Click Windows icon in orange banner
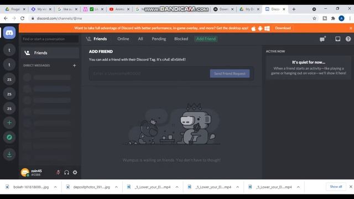The image size is (354, 199). pyautogui.click(x=267, y=28)
